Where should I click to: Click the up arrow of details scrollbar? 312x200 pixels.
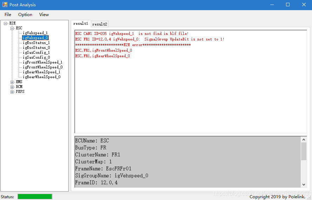click(304, 140)
